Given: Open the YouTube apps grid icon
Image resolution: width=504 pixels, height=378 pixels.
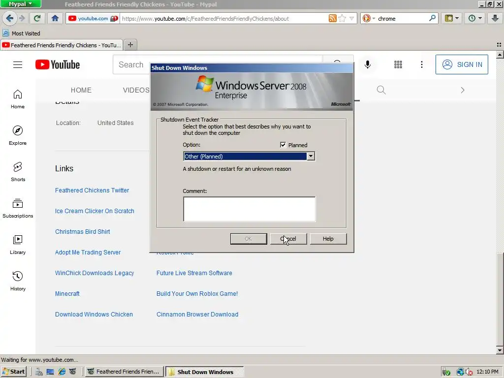Looking at the screenshot, I should (x=398, y=64).
